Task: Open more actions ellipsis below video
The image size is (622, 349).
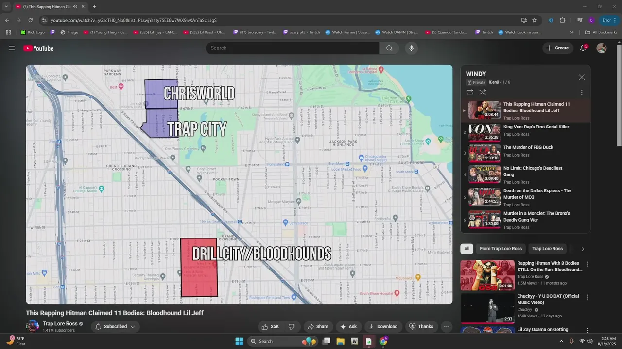Action: point(447,326)
